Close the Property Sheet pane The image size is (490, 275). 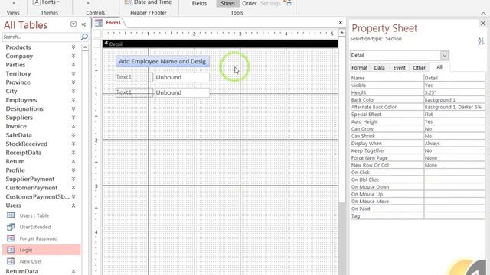click(x=483, y=23)
